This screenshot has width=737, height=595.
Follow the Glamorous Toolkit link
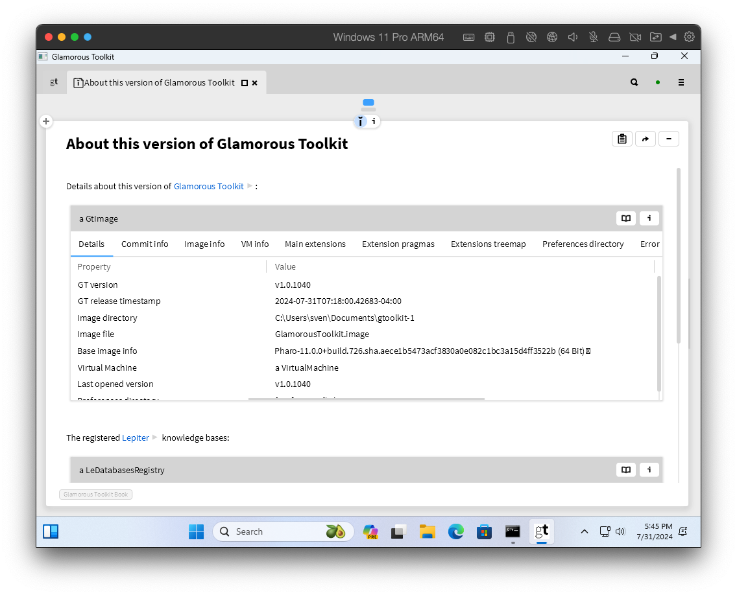point(209,187)
